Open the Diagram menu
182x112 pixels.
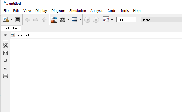[58, 11]
